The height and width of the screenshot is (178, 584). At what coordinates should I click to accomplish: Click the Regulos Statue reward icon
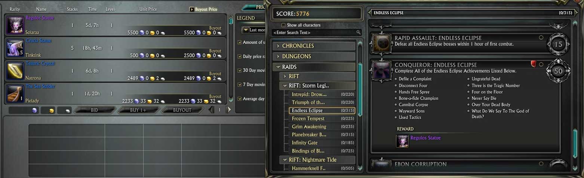pos(402,141)
